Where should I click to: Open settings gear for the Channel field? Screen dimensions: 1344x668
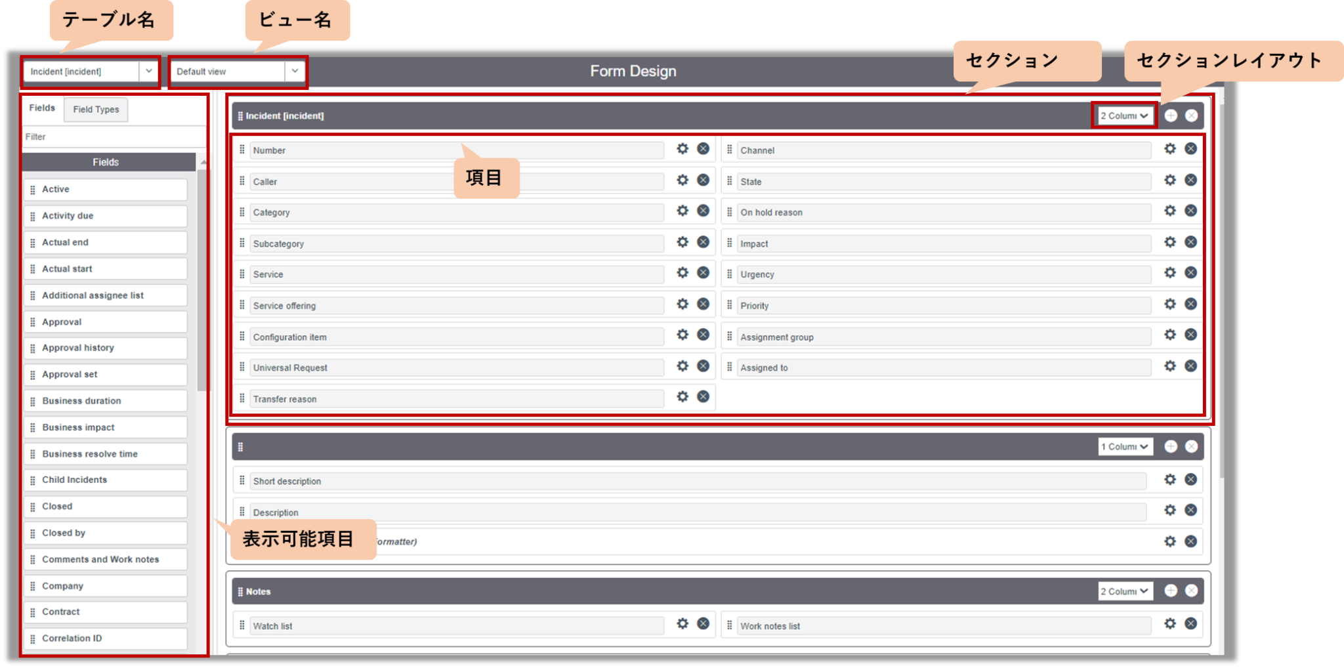coord(1169,148)
